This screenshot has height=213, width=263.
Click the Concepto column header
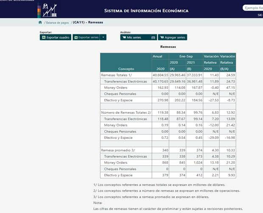pyautogui.click(x=126, y=68)
